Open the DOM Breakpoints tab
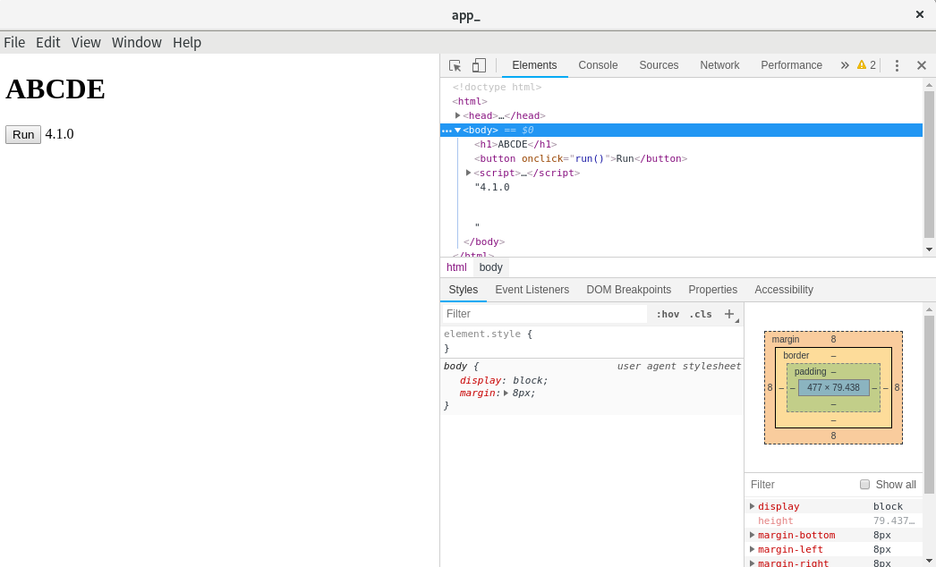Screen dimensions: 936x567 tap(628, 290)
